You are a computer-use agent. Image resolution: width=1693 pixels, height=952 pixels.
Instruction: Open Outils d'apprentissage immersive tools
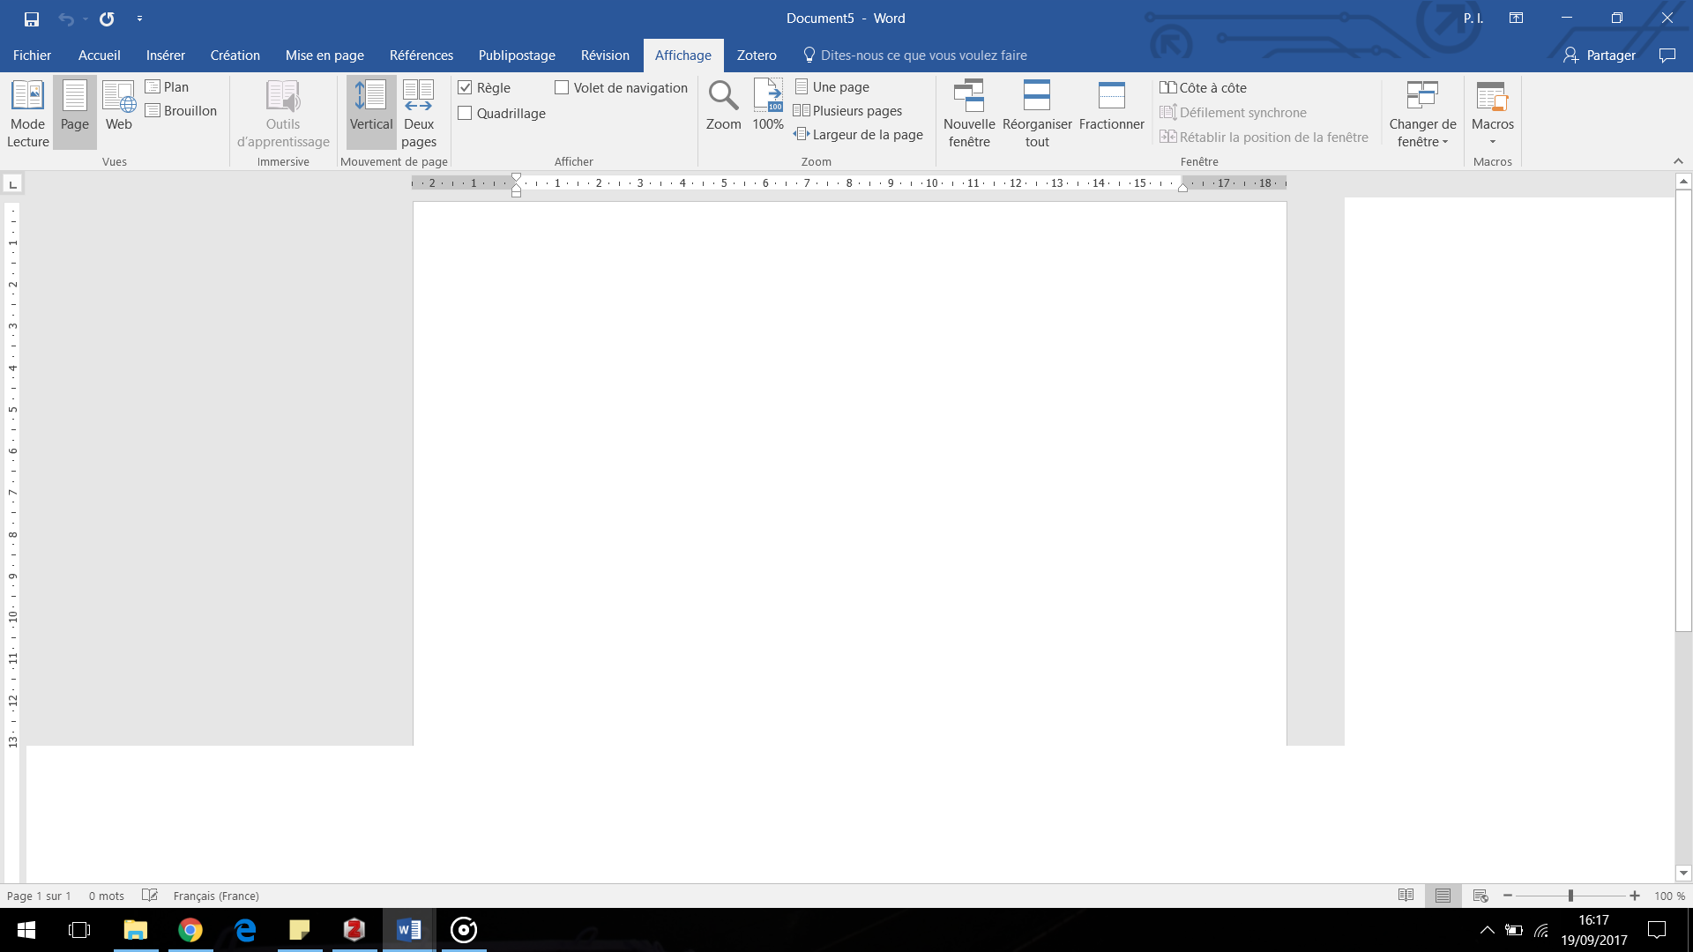coord(283,113)
